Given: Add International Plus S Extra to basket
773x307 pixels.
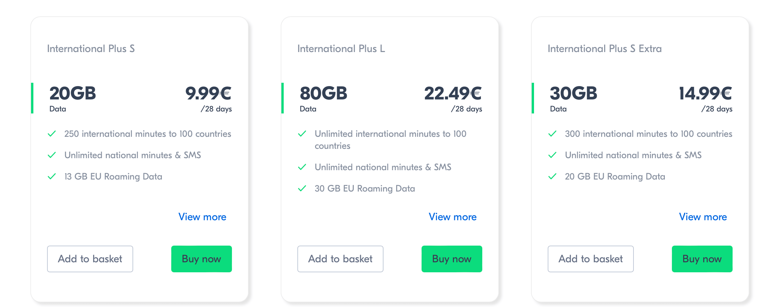Looking at the screenshot, I should [x=591, y=259].
